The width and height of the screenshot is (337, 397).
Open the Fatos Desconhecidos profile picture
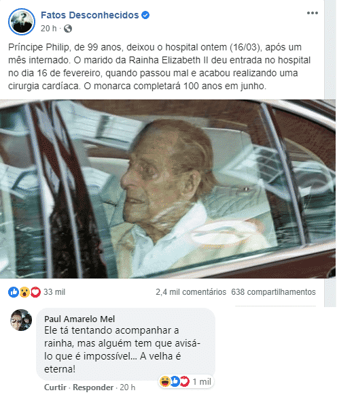pyautogui.click(x=22, y=22)
